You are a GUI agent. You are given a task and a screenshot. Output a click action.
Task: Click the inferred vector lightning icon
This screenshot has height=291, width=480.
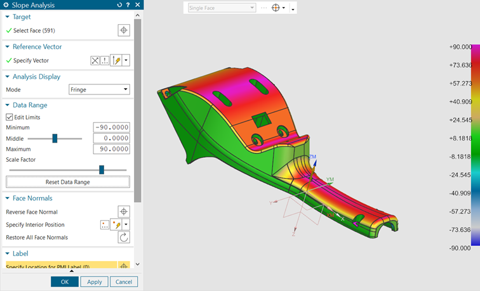116,60
